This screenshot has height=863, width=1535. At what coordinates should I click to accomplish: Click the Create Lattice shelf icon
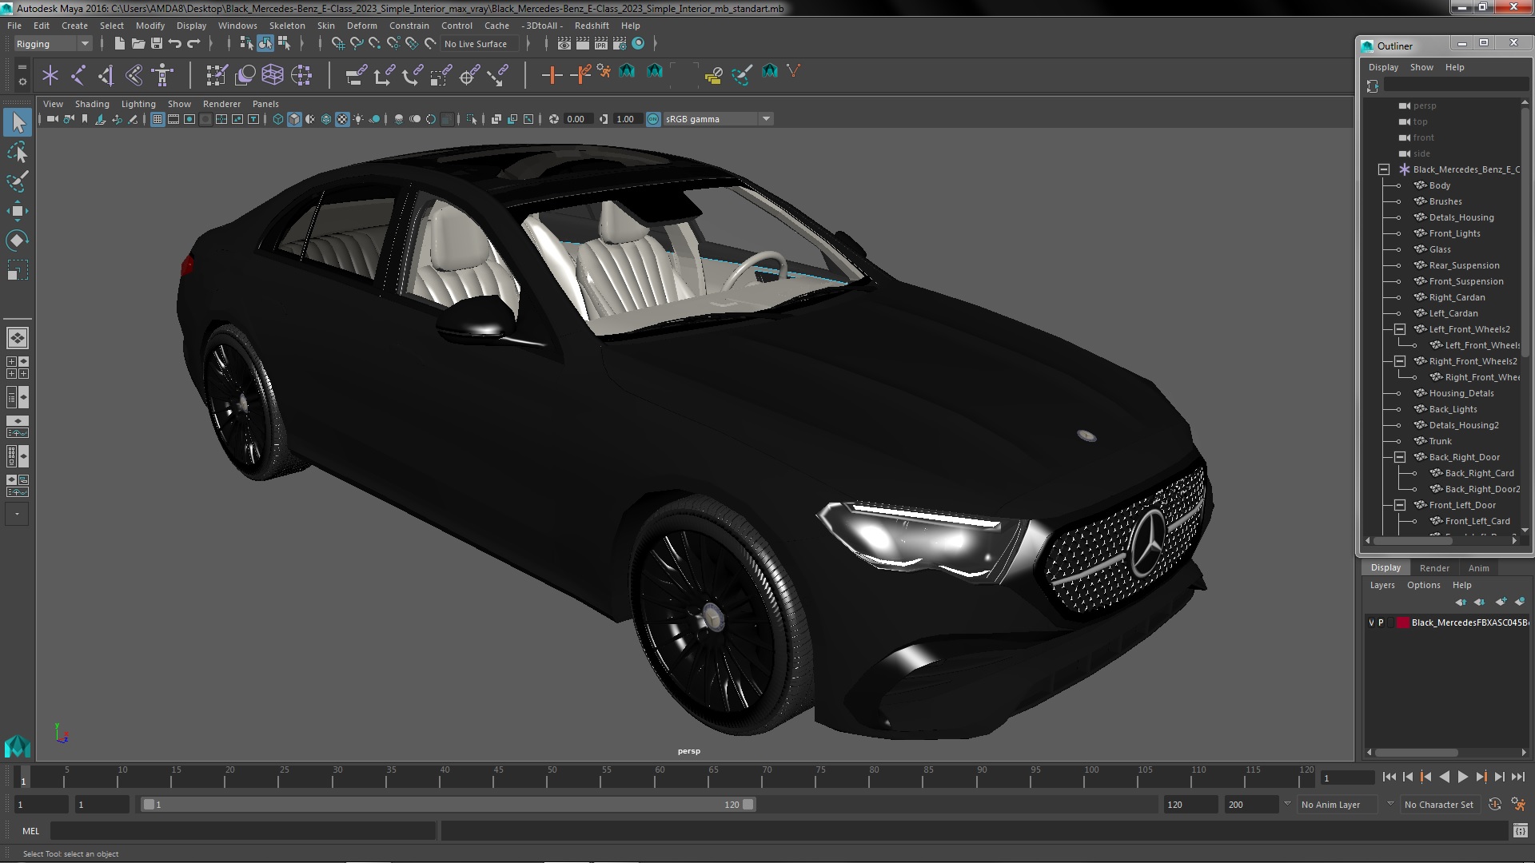(x=273, y=75)
